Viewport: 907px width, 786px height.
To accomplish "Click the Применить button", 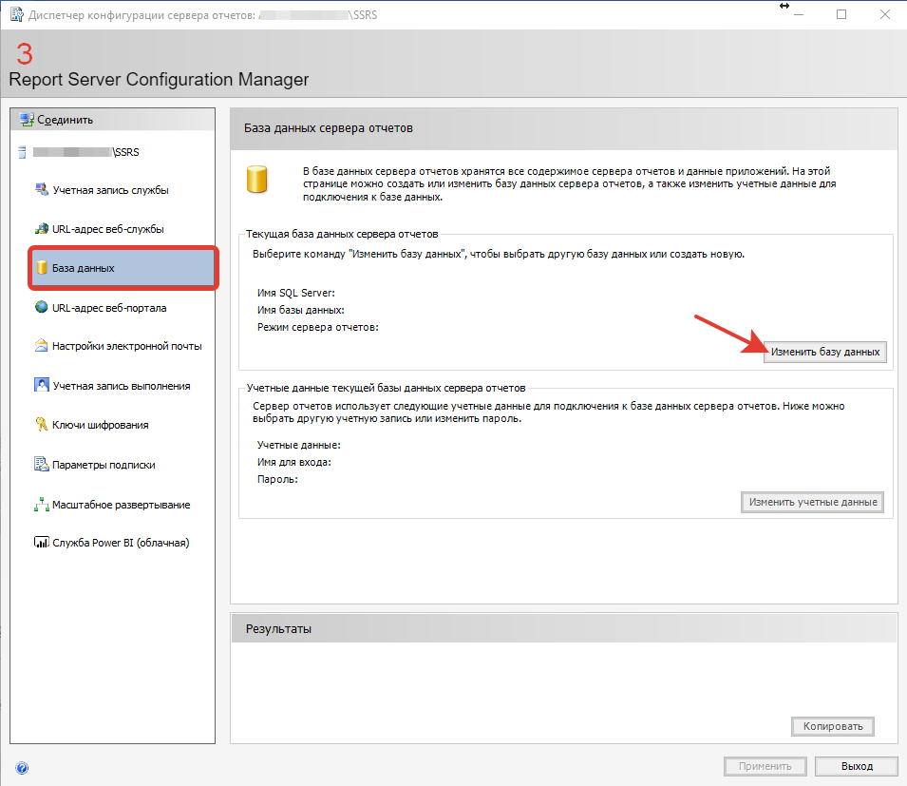I will pos(765,766).
